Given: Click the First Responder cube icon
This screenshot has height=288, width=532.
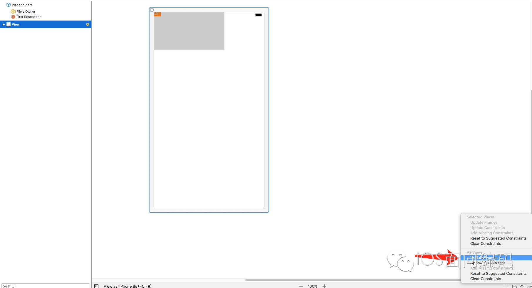Looking at the screenshot, I should pos(13,17).
